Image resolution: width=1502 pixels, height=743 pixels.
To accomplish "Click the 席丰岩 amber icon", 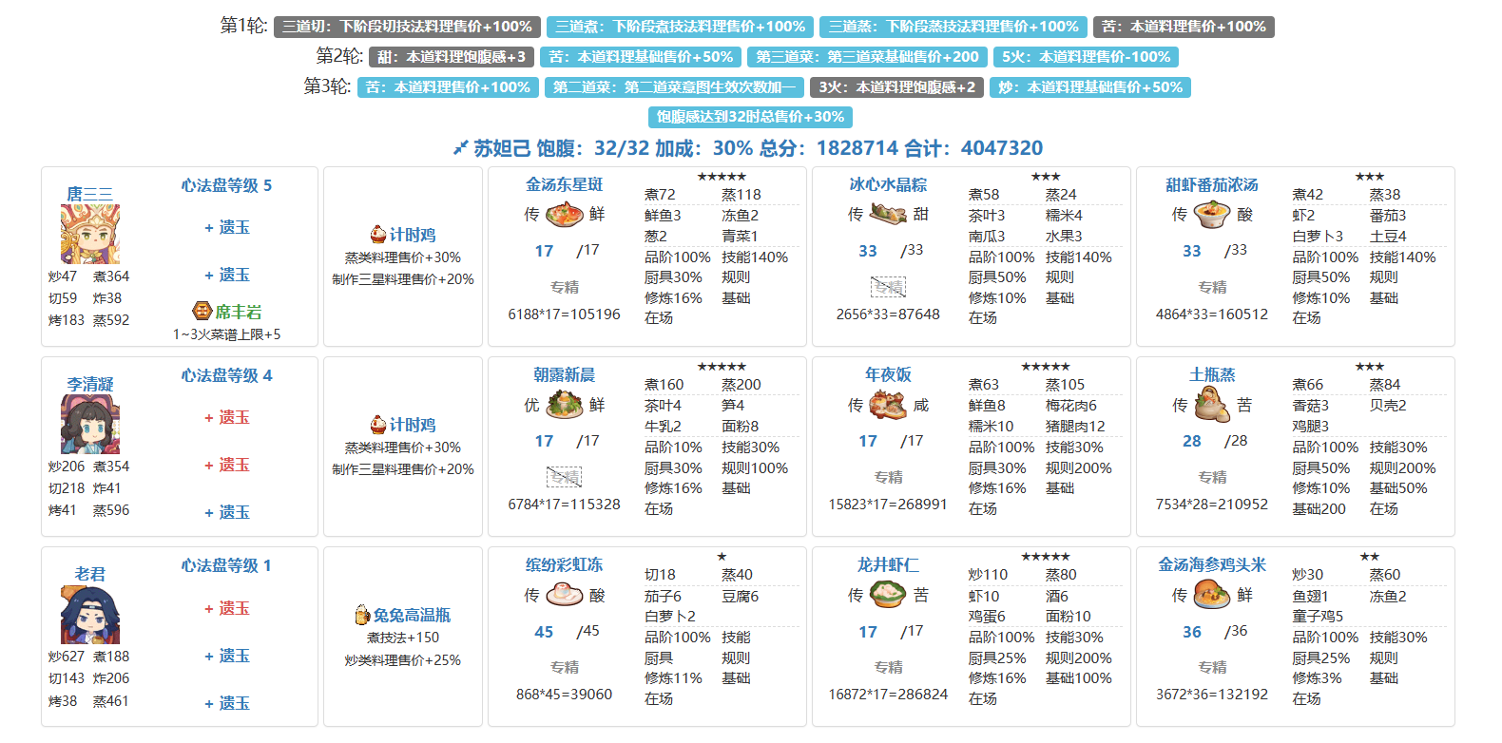I will (x=202, y=311).
